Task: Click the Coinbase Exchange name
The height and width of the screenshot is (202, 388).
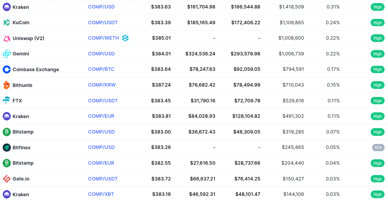Action: pos(35,70)
